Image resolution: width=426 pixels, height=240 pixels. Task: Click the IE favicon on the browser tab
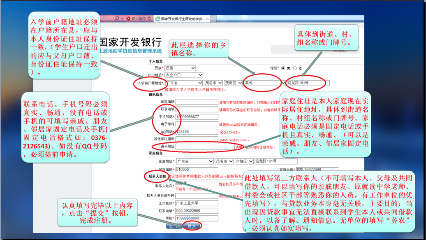click(x=157, y=19)
